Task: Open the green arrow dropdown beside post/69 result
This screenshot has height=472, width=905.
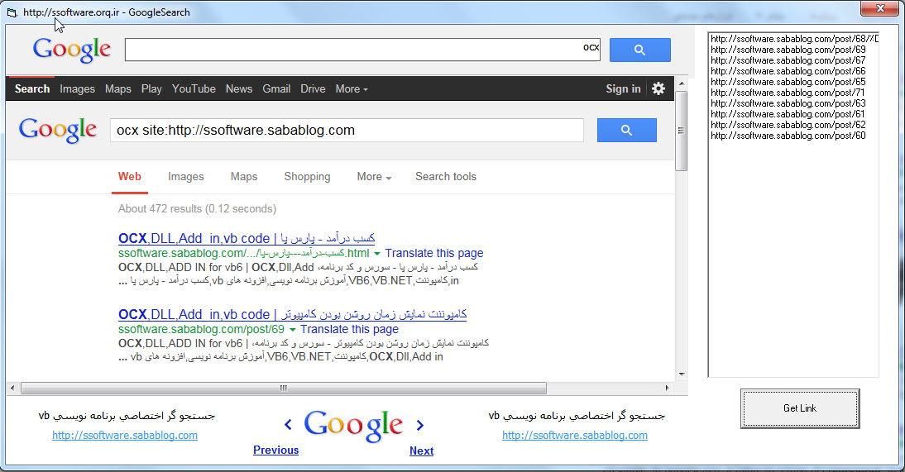Action: (x=292, y=330)
